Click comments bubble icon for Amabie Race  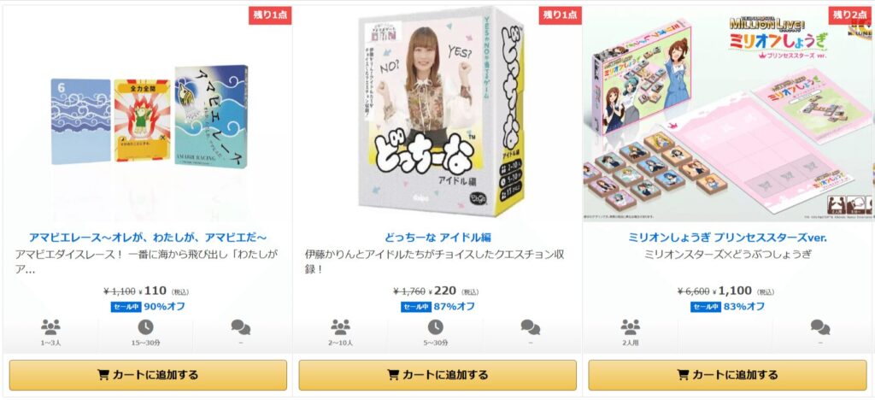[240, 326]
